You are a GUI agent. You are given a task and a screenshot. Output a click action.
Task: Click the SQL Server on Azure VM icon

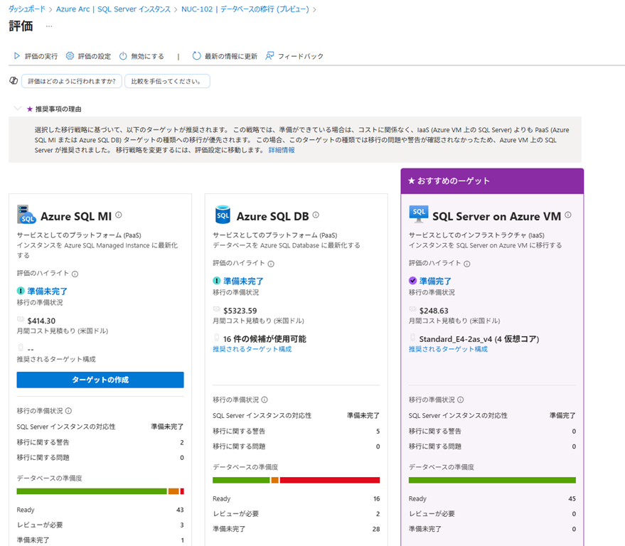(x=419, y=215)
